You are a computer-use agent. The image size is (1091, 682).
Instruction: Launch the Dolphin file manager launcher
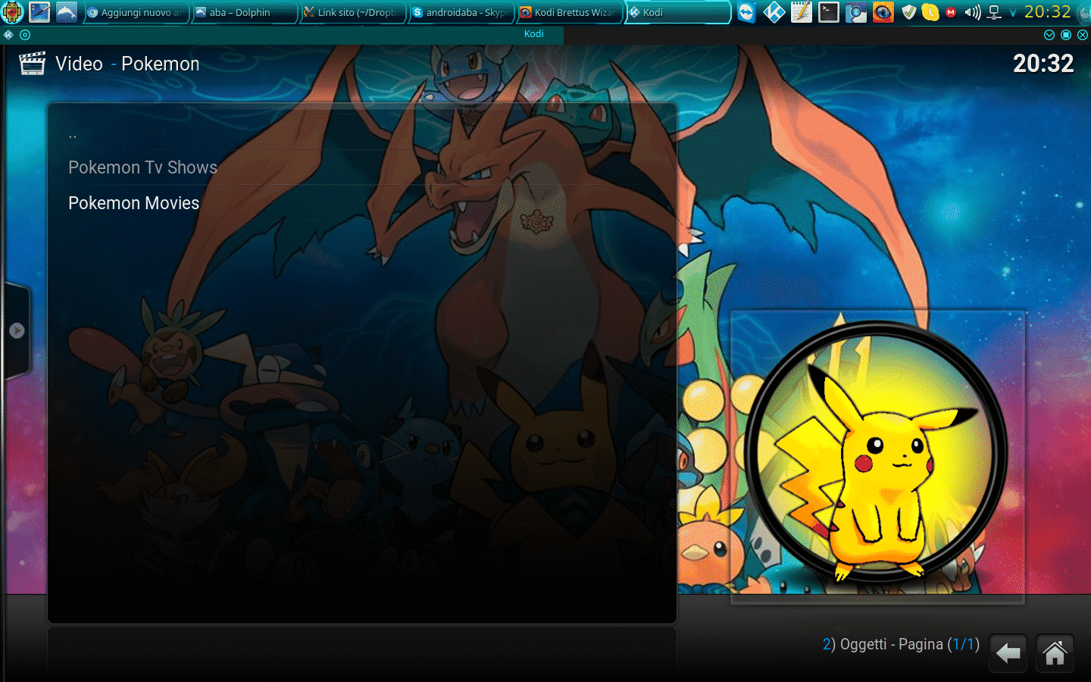[67, 12]
